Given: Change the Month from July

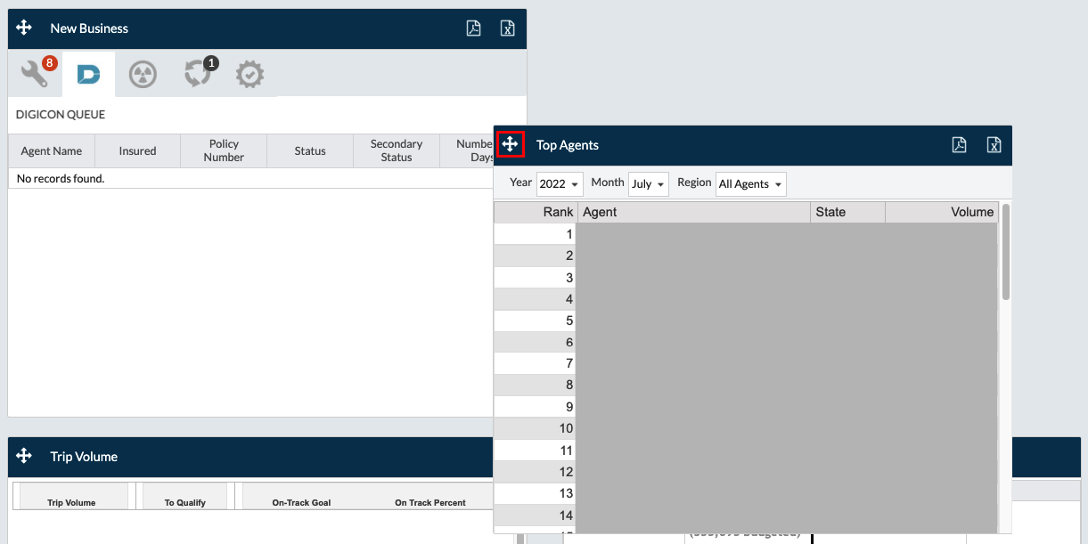Looking at the screenshot, I should 648,184.
